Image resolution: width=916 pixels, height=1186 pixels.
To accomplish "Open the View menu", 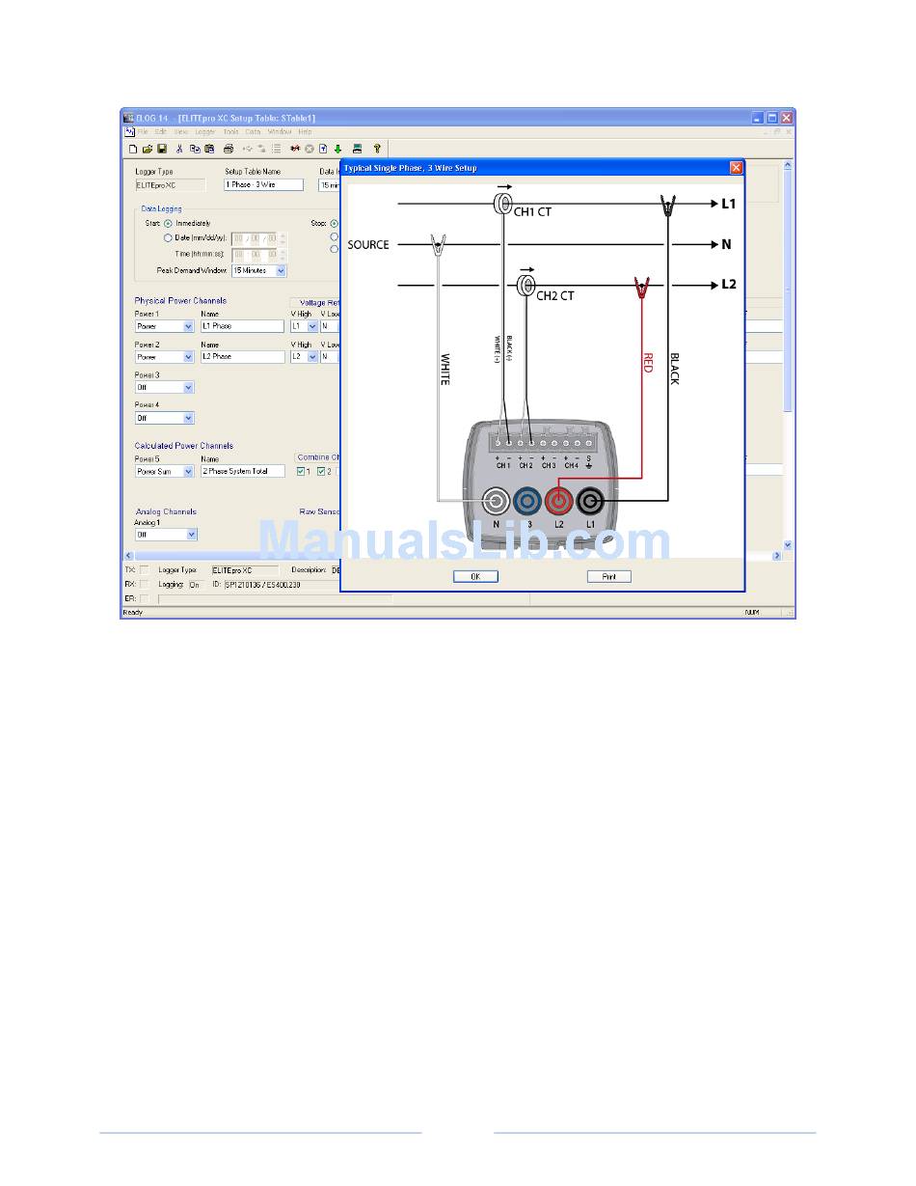I will click(181, 131).
